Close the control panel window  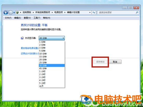click(136, 8)
